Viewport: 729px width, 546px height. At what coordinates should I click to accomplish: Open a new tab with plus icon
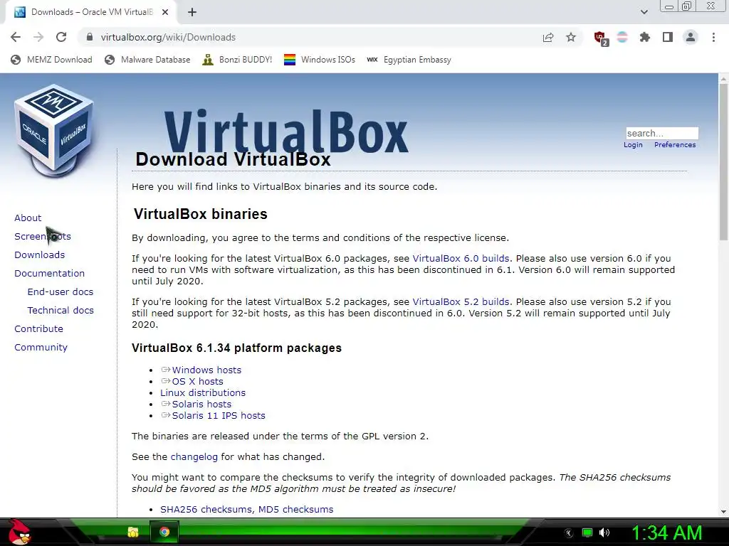[x=192, y=12]
